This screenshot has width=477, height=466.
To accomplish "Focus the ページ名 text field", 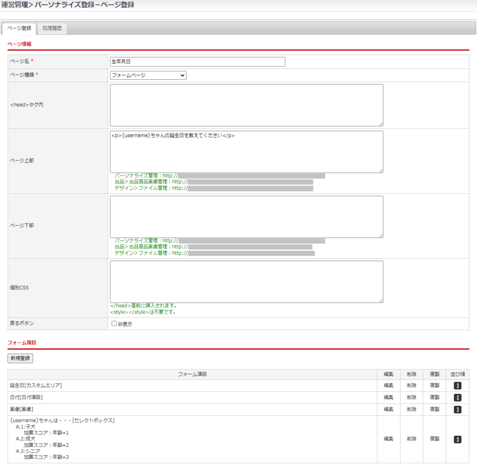I will click(198, 62).
